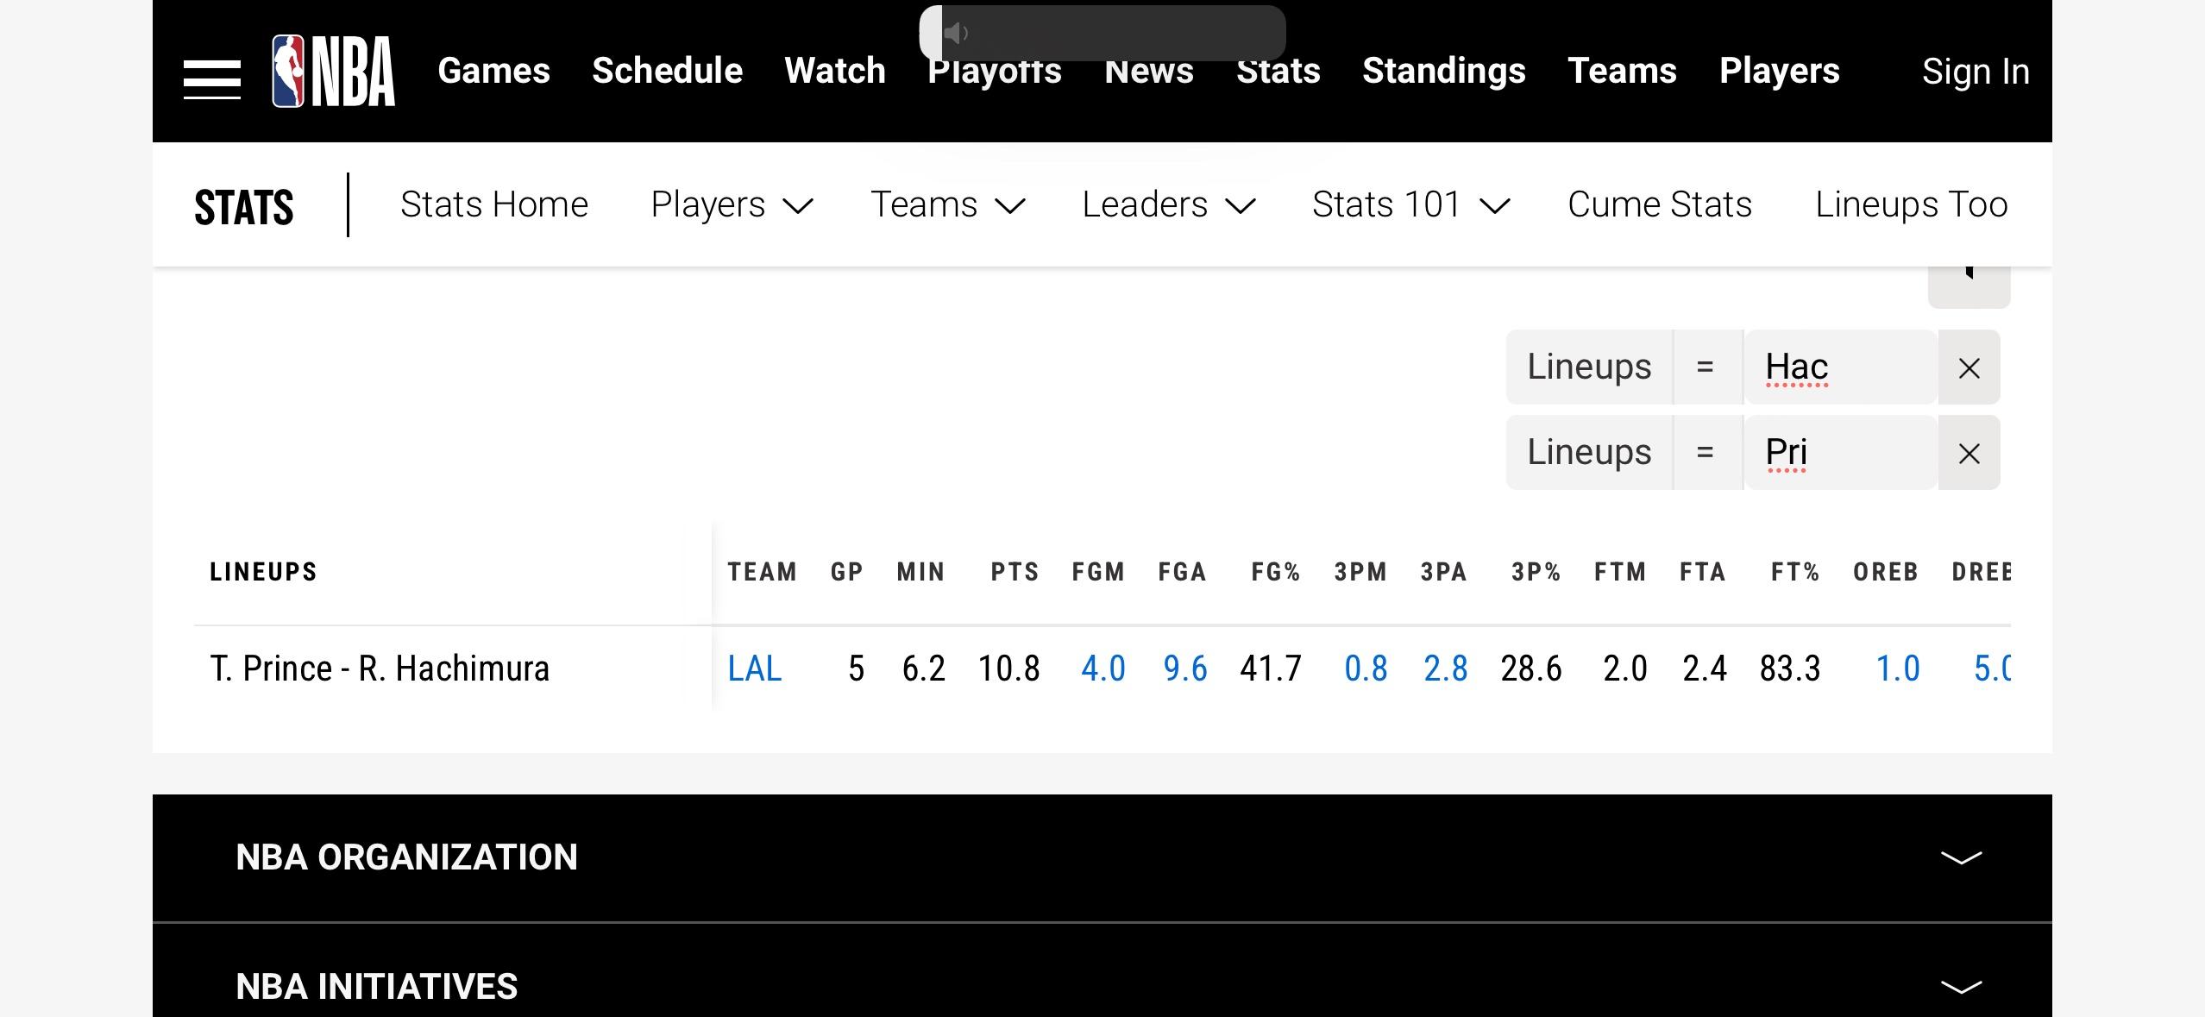Expand the NBA Organization section
This screenshot has width=2205, height=1017.
click(1960, 857)
